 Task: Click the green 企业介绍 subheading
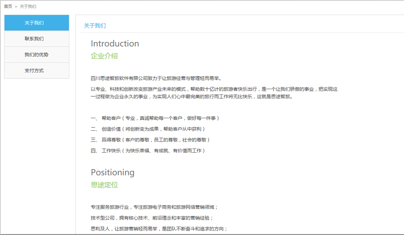[x=104, y=56]
